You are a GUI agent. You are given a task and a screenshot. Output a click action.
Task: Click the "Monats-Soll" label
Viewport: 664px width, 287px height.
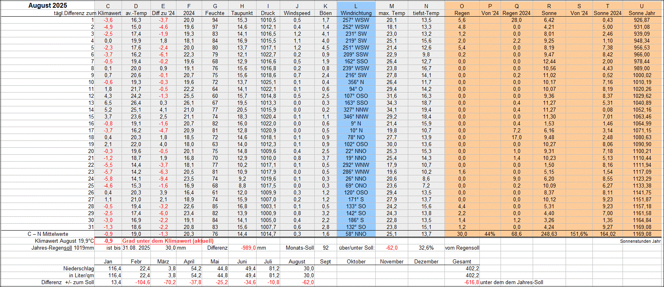click(300, 248)
